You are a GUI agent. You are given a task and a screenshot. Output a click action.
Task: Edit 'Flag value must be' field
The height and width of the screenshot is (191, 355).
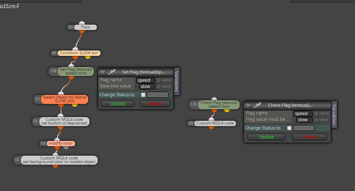pyautogui.click(x=304, y=120)
